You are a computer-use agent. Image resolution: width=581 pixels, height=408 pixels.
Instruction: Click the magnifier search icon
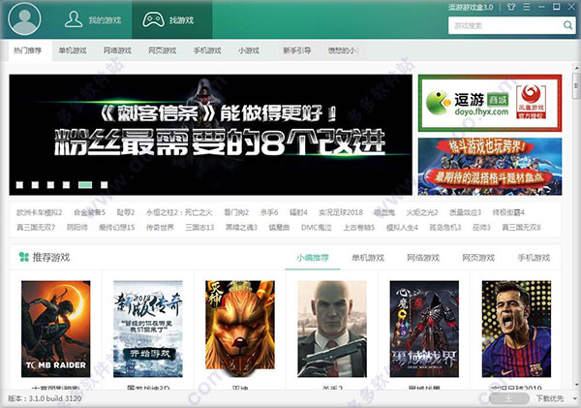(x=567, y=25)
